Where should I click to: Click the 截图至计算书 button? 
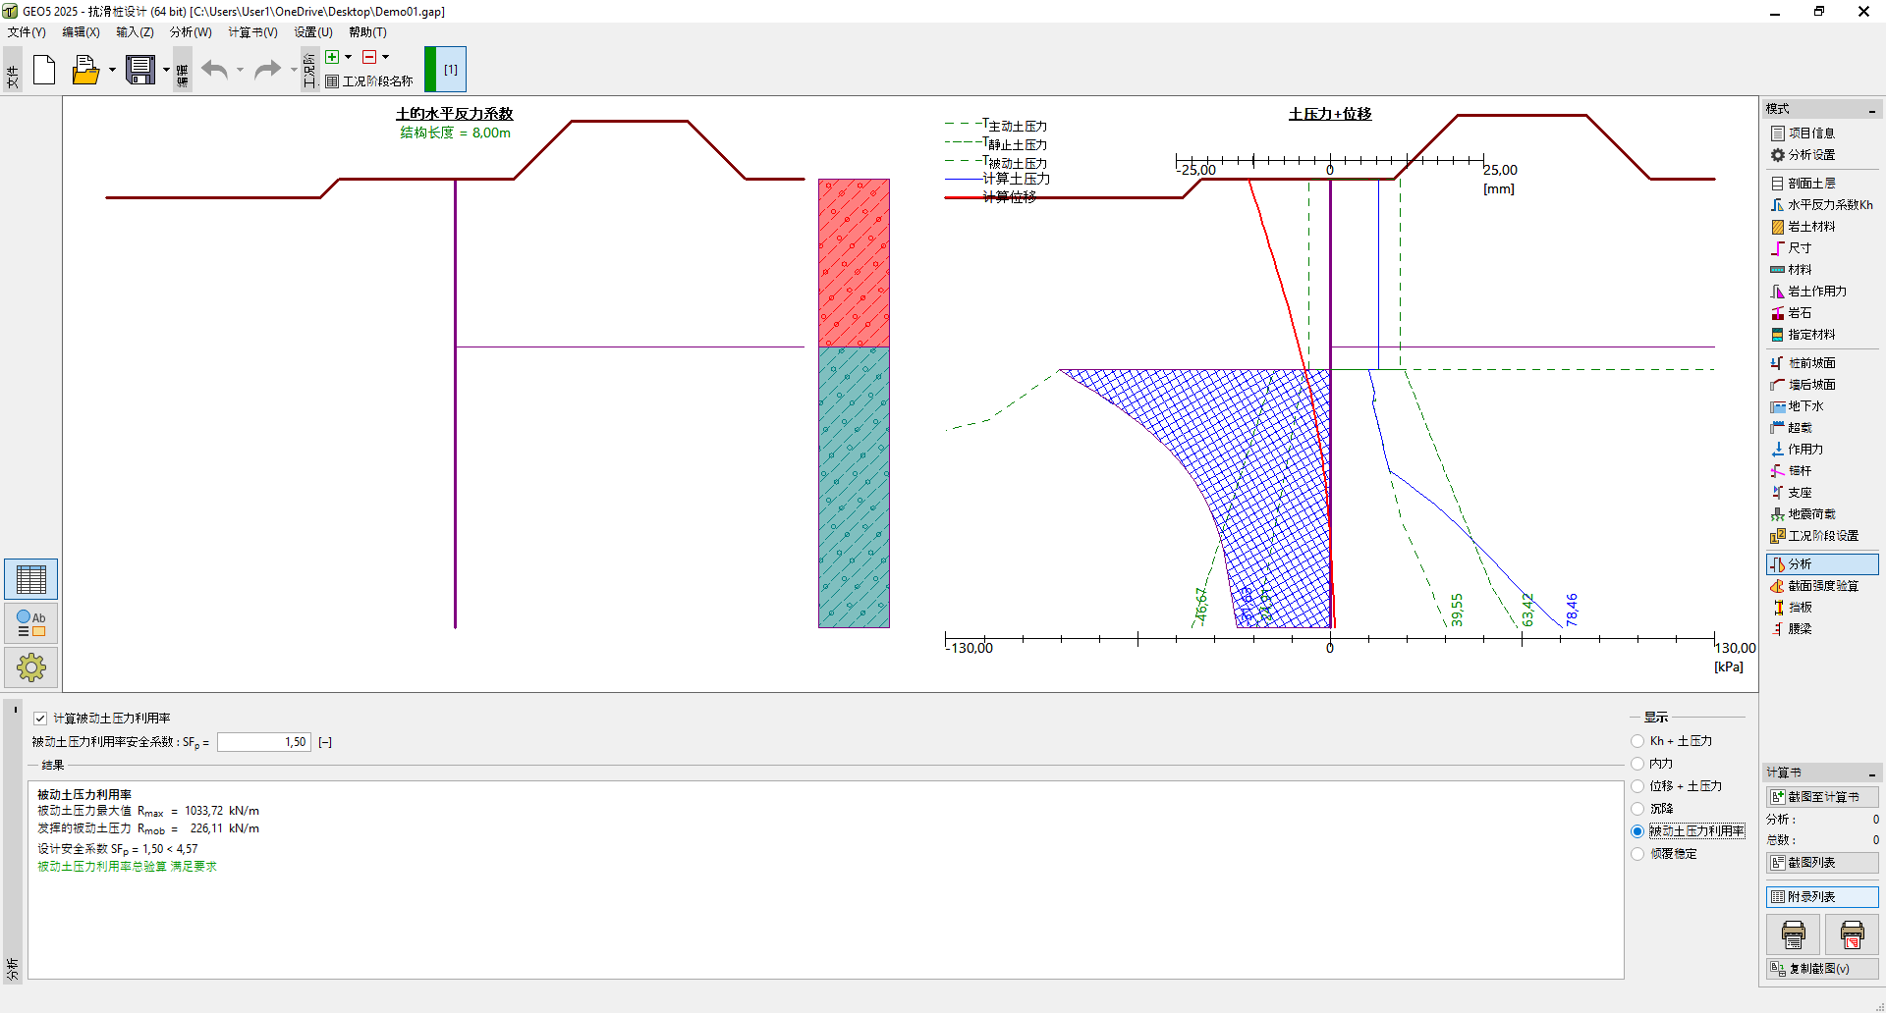click(x=1821, y=797)
